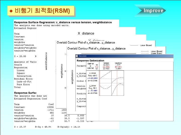Click the x_distan versus weightba plot cell
Viewport: 181px width, 135px height.
118,77
